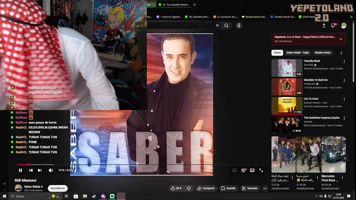Open the Tio_Vicentee Stre... Kick bookmark
Screen dimensions: 356x200
pos(197,17)
